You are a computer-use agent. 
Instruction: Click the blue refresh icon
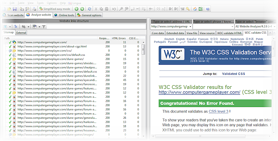[90, 9]
